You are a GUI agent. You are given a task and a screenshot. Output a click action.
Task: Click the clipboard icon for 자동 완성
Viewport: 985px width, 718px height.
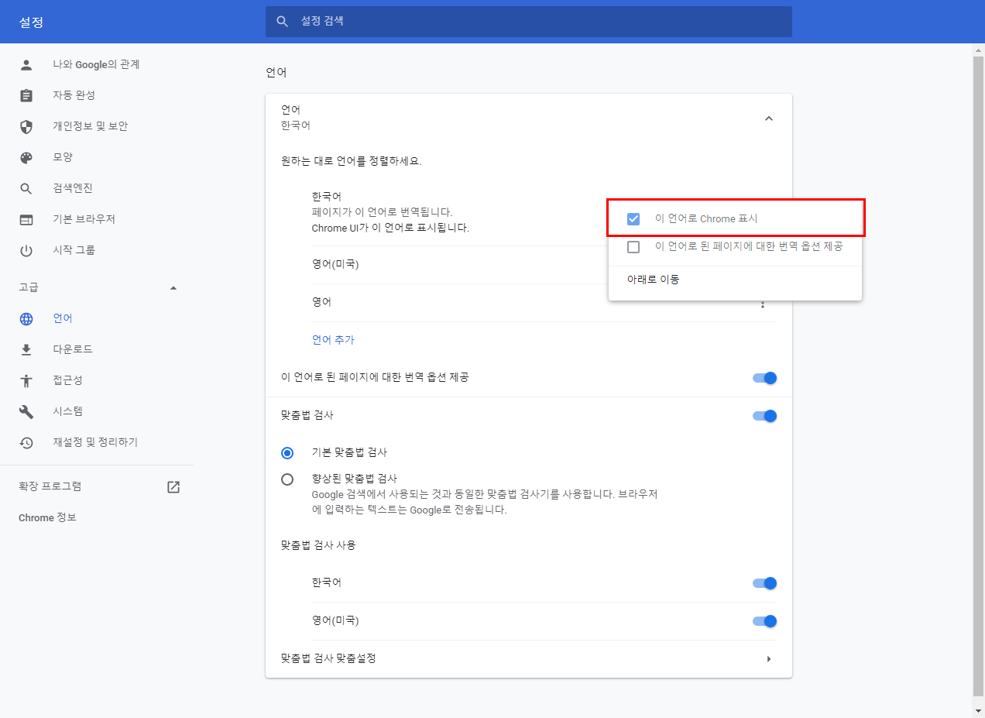(26, 95)
